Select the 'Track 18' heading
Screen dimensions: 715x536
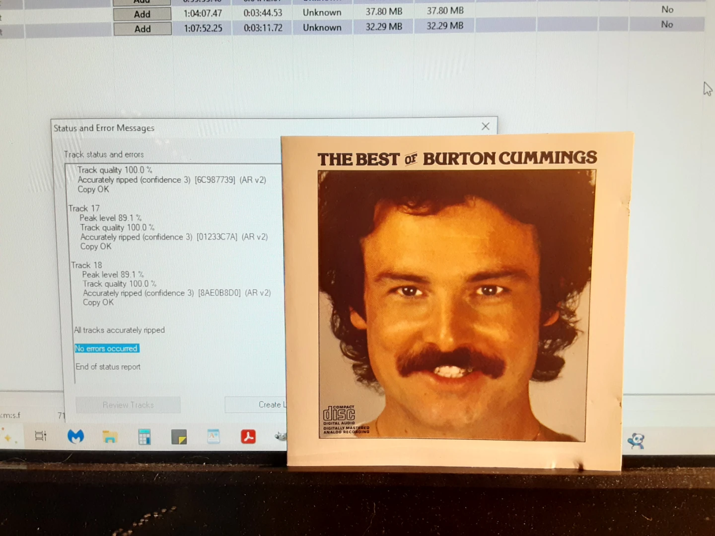pyautogui.click(x=86, y=265)
